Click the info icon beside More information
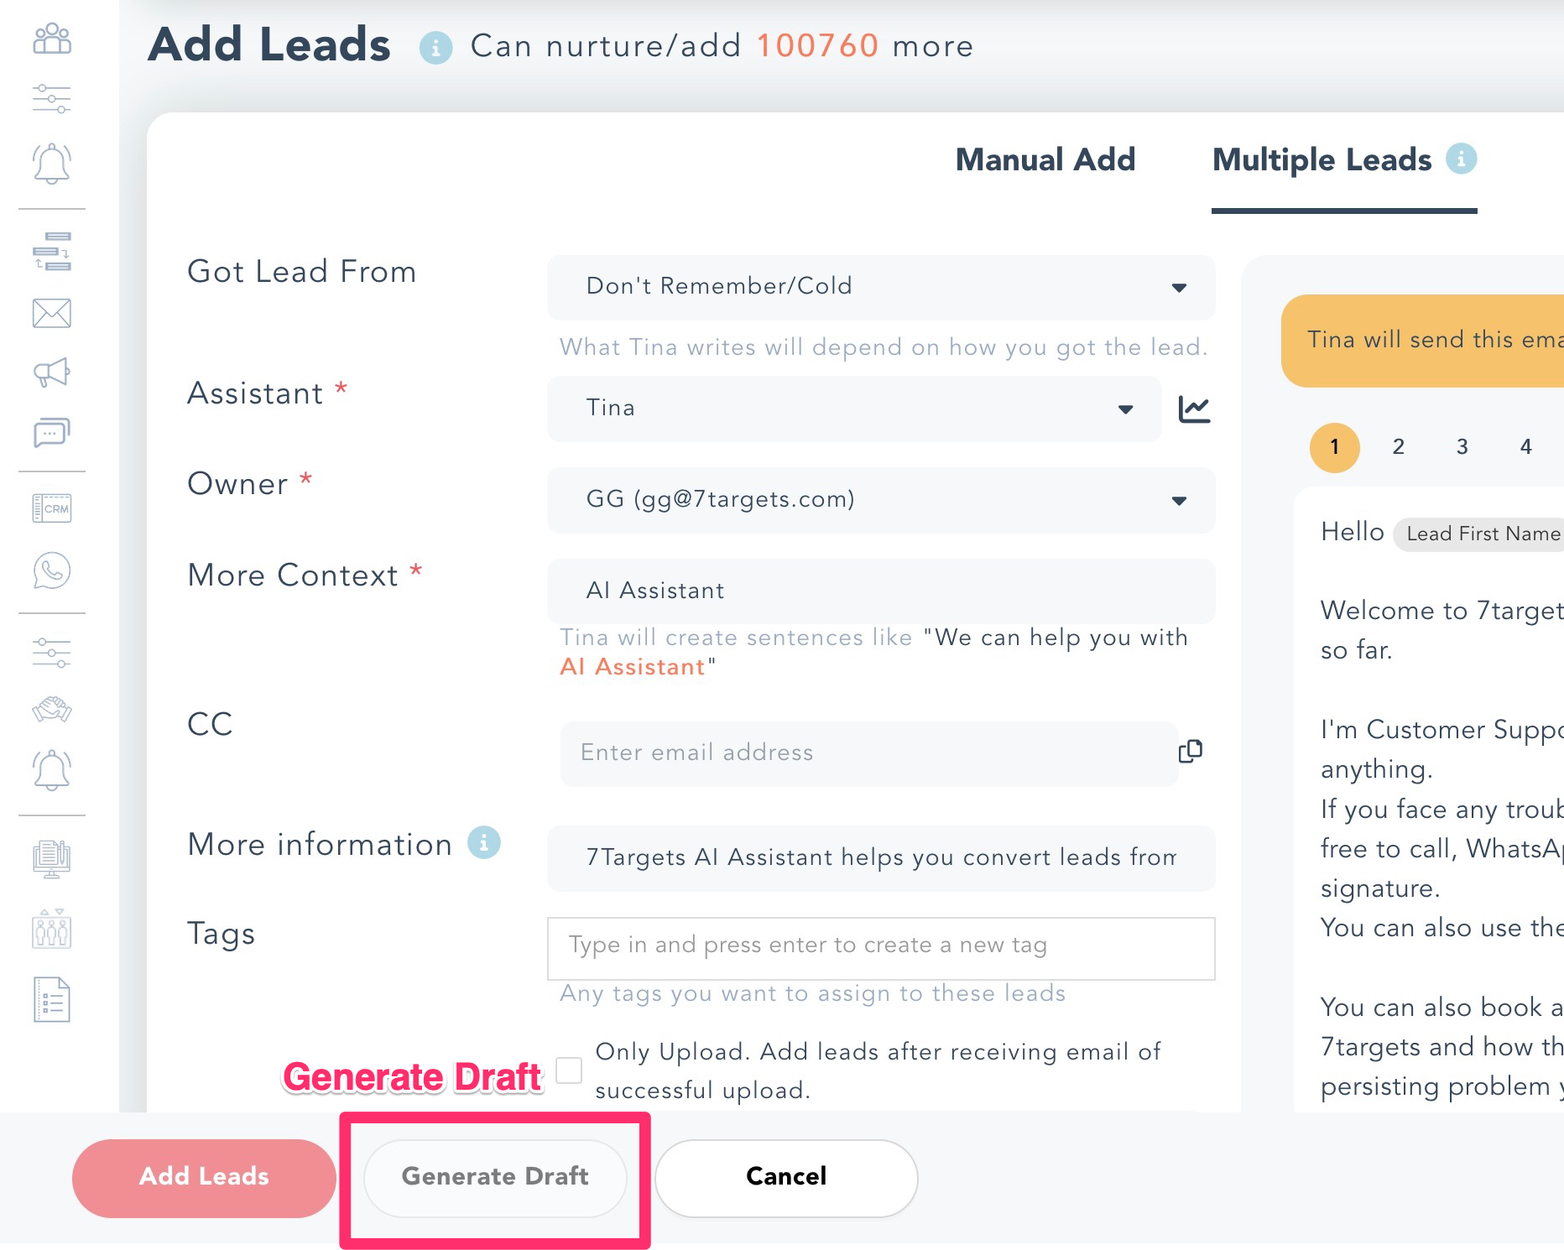This screenshot has height=1250, width=1564. coord(484,842)
